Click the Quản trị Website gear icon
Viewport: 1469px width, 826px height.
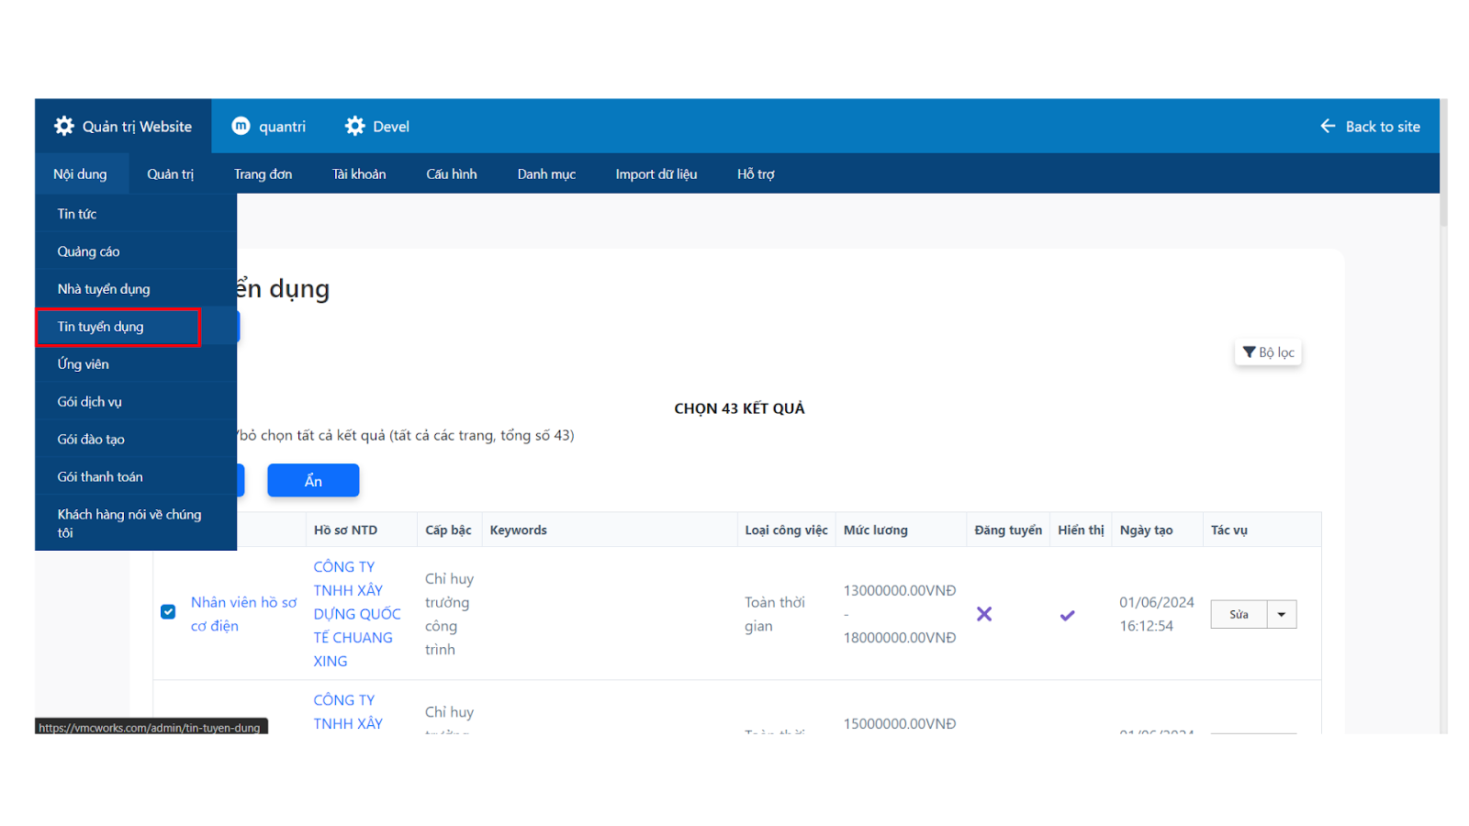(x=64, y=127)
